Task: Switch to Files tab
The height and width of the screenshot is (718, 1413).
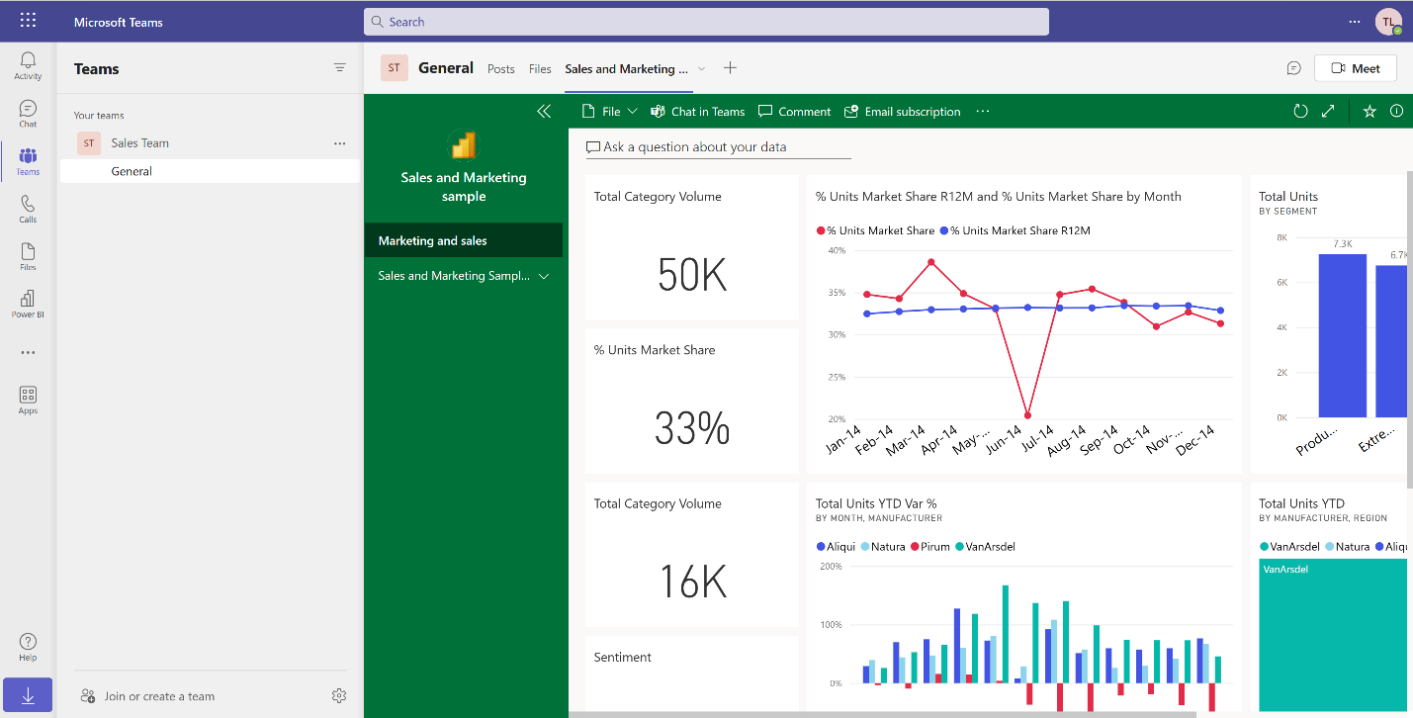Action: (x=540, y=69)
